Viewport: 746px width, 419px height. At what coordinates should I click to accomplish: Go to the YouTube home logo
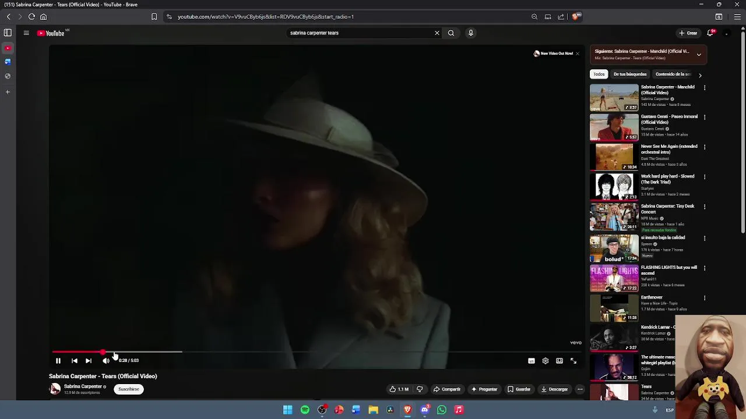[x=51, y=33]
